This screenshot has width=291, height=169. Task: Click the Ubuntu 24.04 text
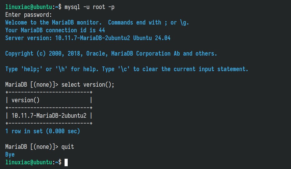[152, 38]
